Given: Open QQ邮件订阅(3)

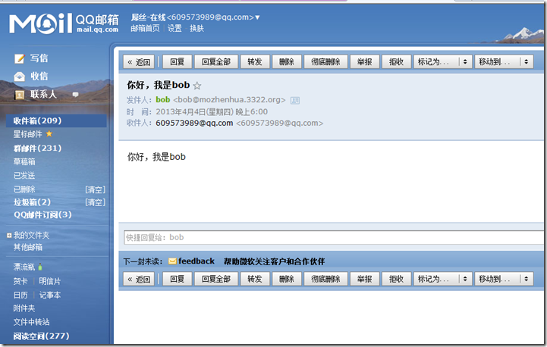Looking at the screenshot, I should coord(42,214).
